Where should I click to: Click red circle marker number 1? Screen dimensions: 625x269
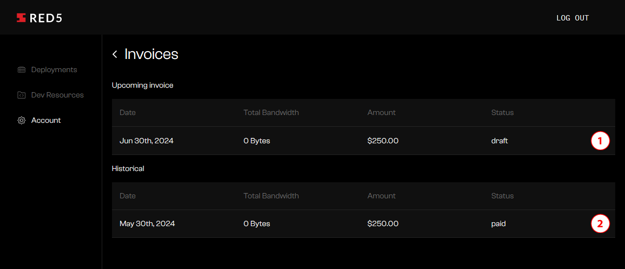[x=600, y=141]
